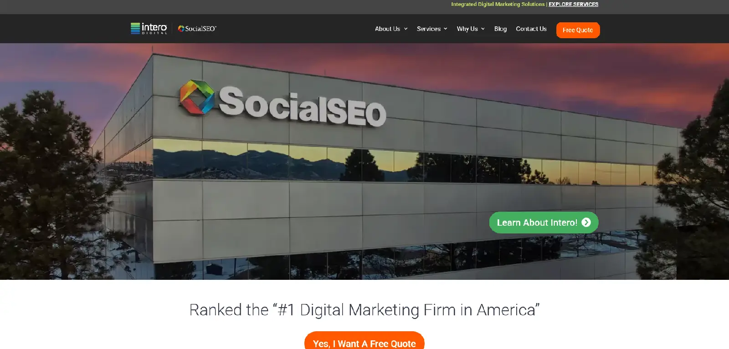Open the Blog menu item
729x349 pixels.
[500, 29]
